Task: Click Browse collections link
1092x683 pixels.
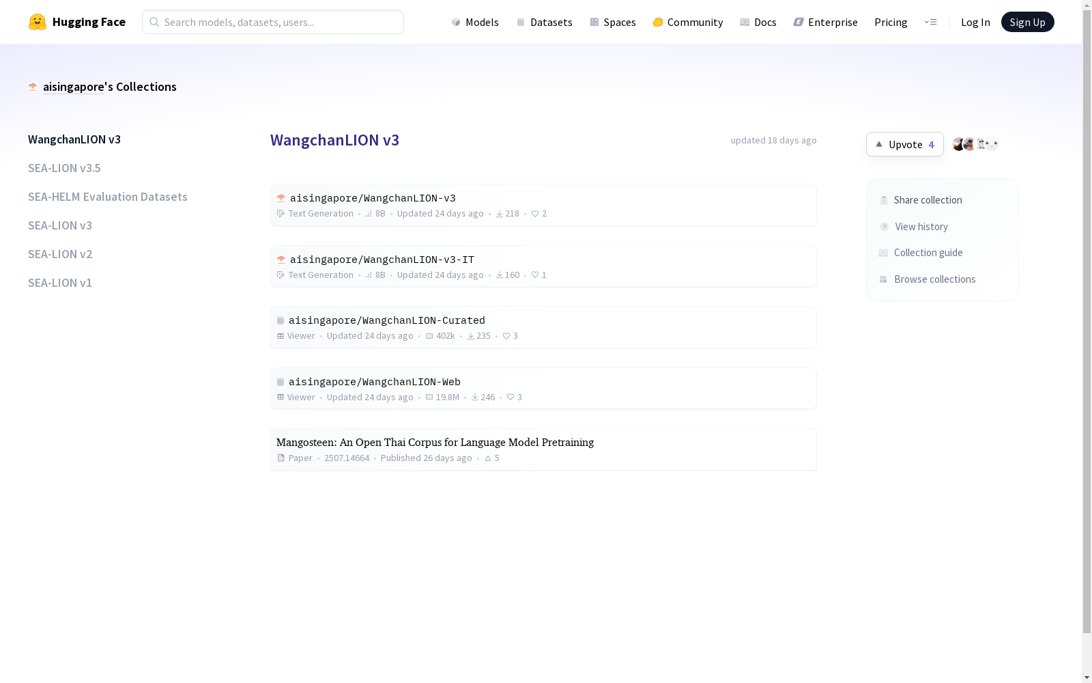Action: pyautogui.click(x=928, y=279)
